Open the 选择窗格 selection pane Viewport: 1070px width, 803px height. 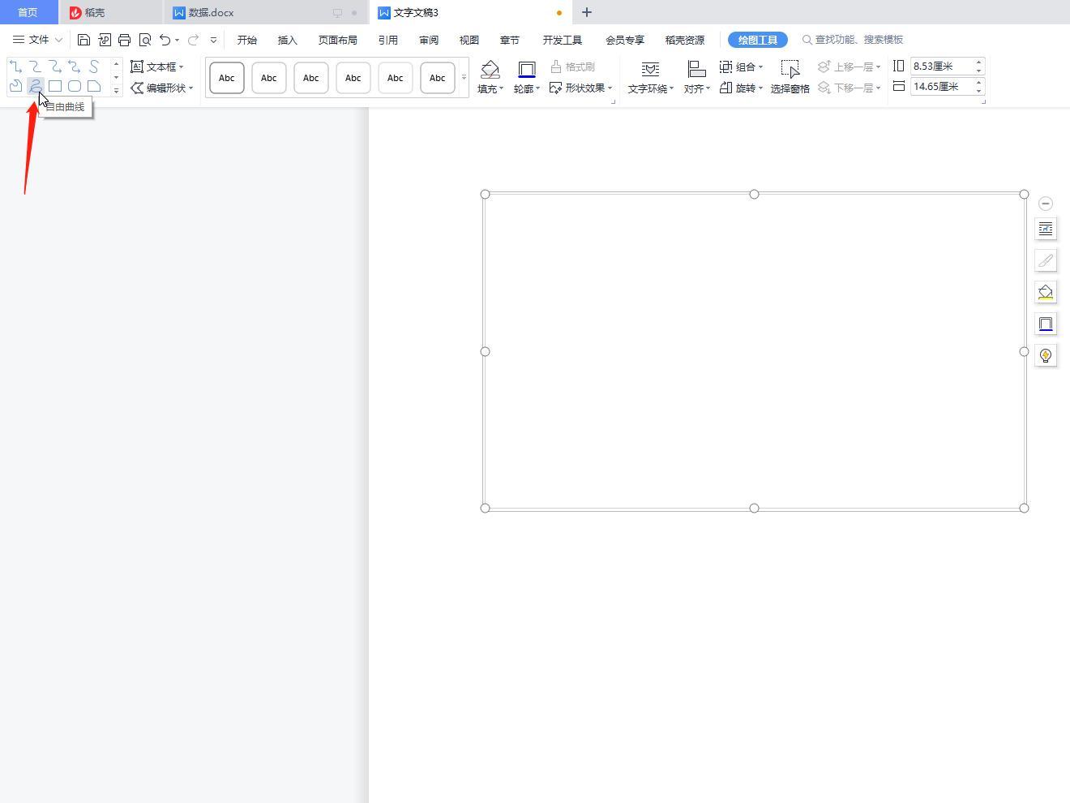tap(790, 77)
